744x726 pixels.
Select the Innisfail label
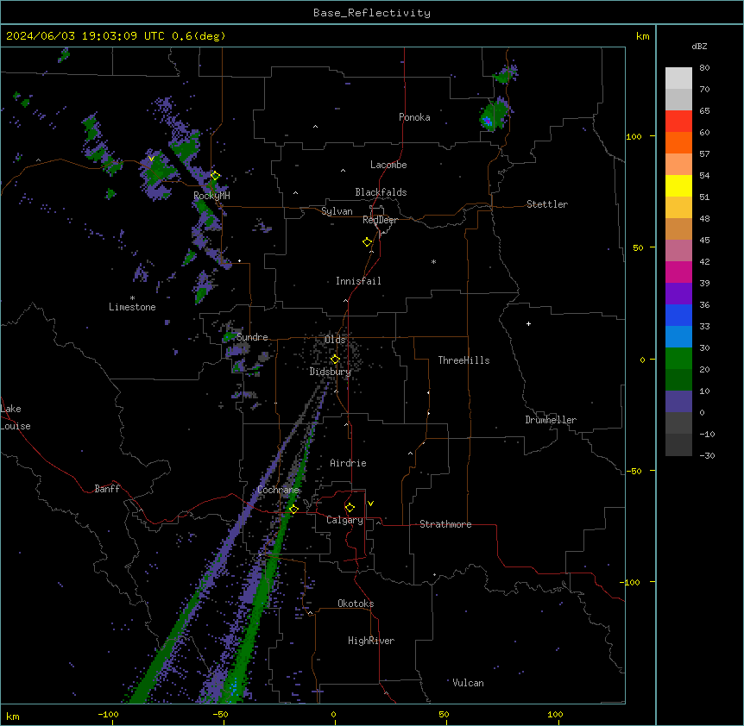[x=358, y=281]
